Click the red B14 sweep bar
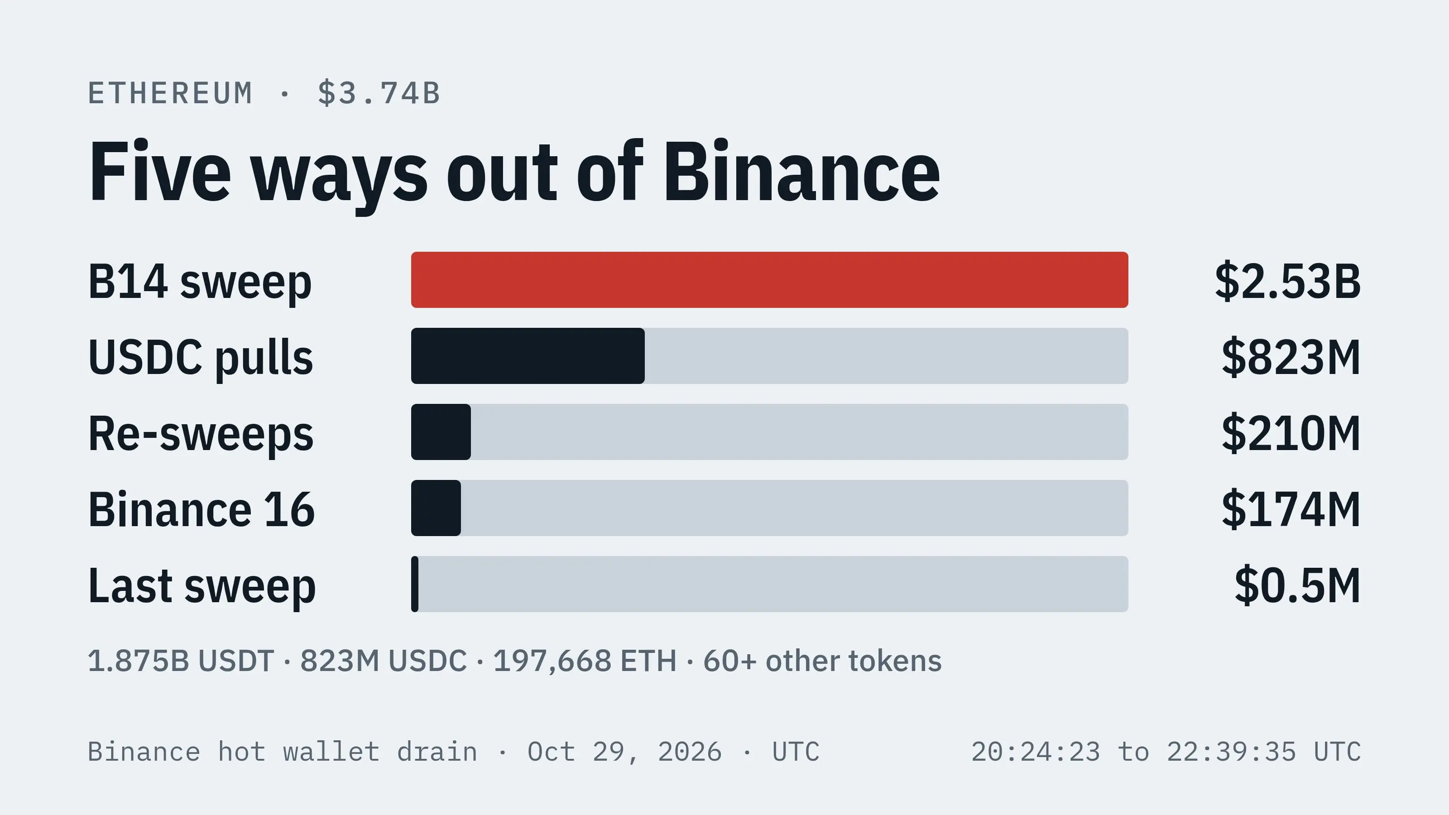The height and width of the screenshot is (815, 1449). (x=769, y=279)
